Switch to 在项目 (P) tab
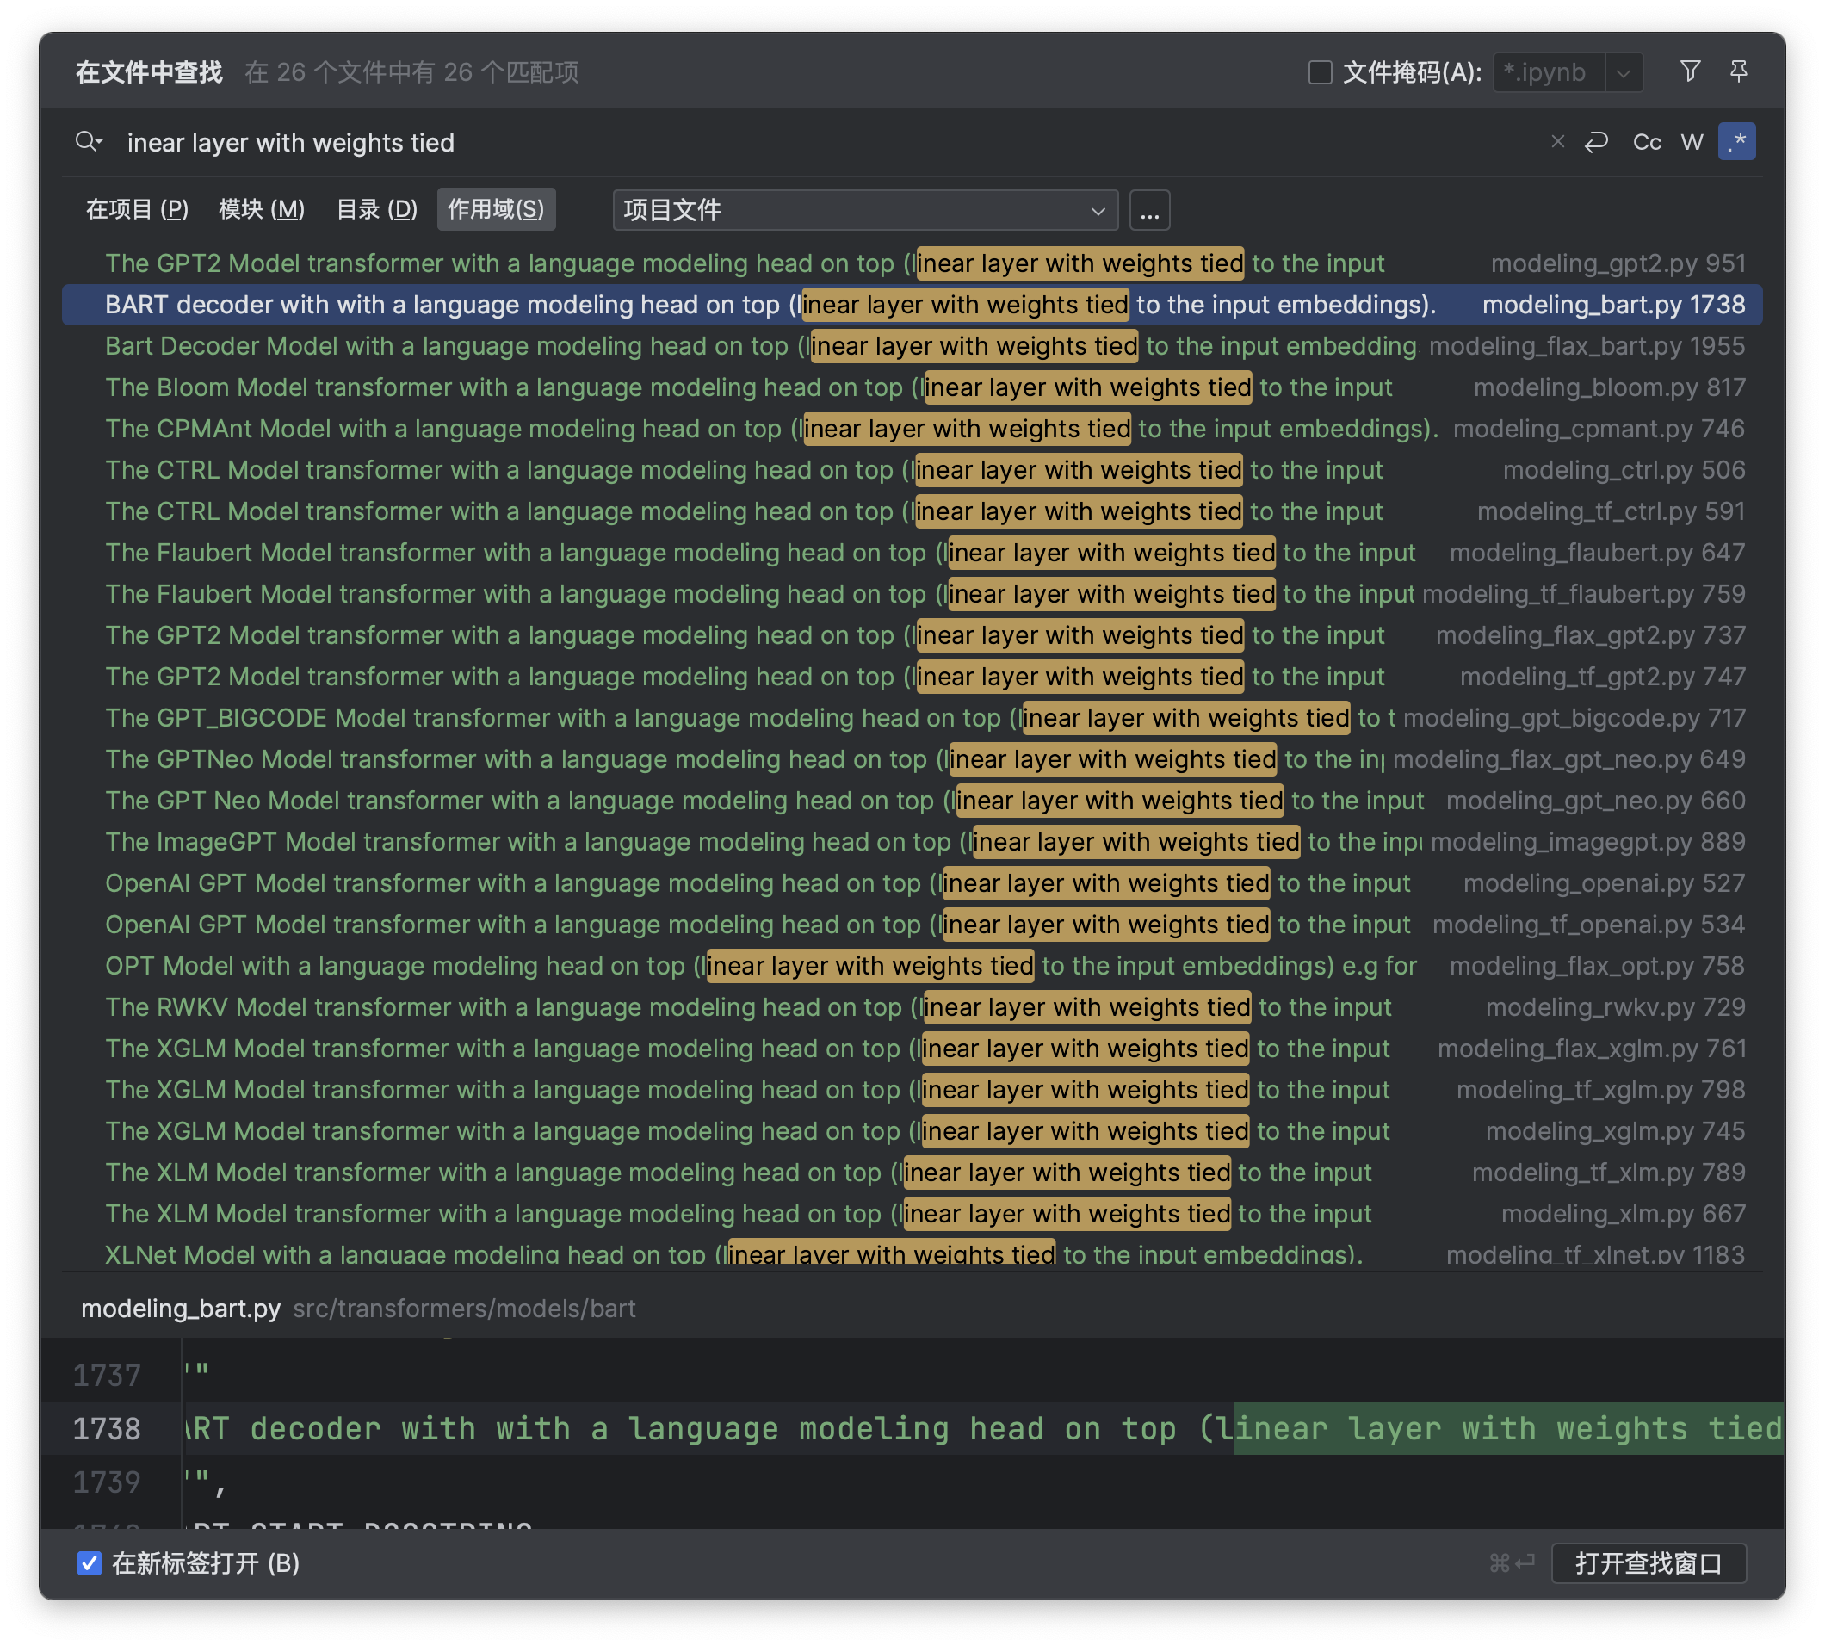 (138, 210)
